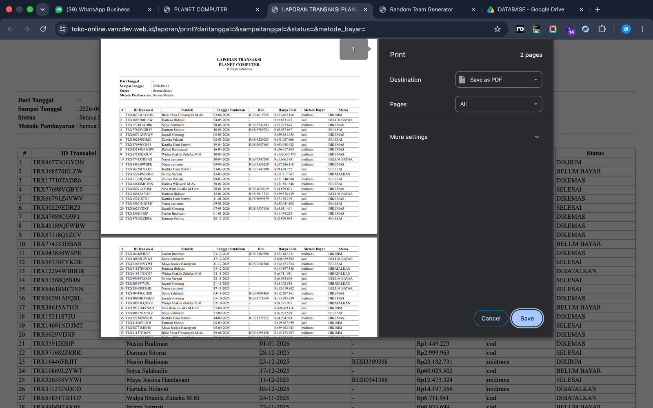Click the site info icon in address bar

pos(62,29)
